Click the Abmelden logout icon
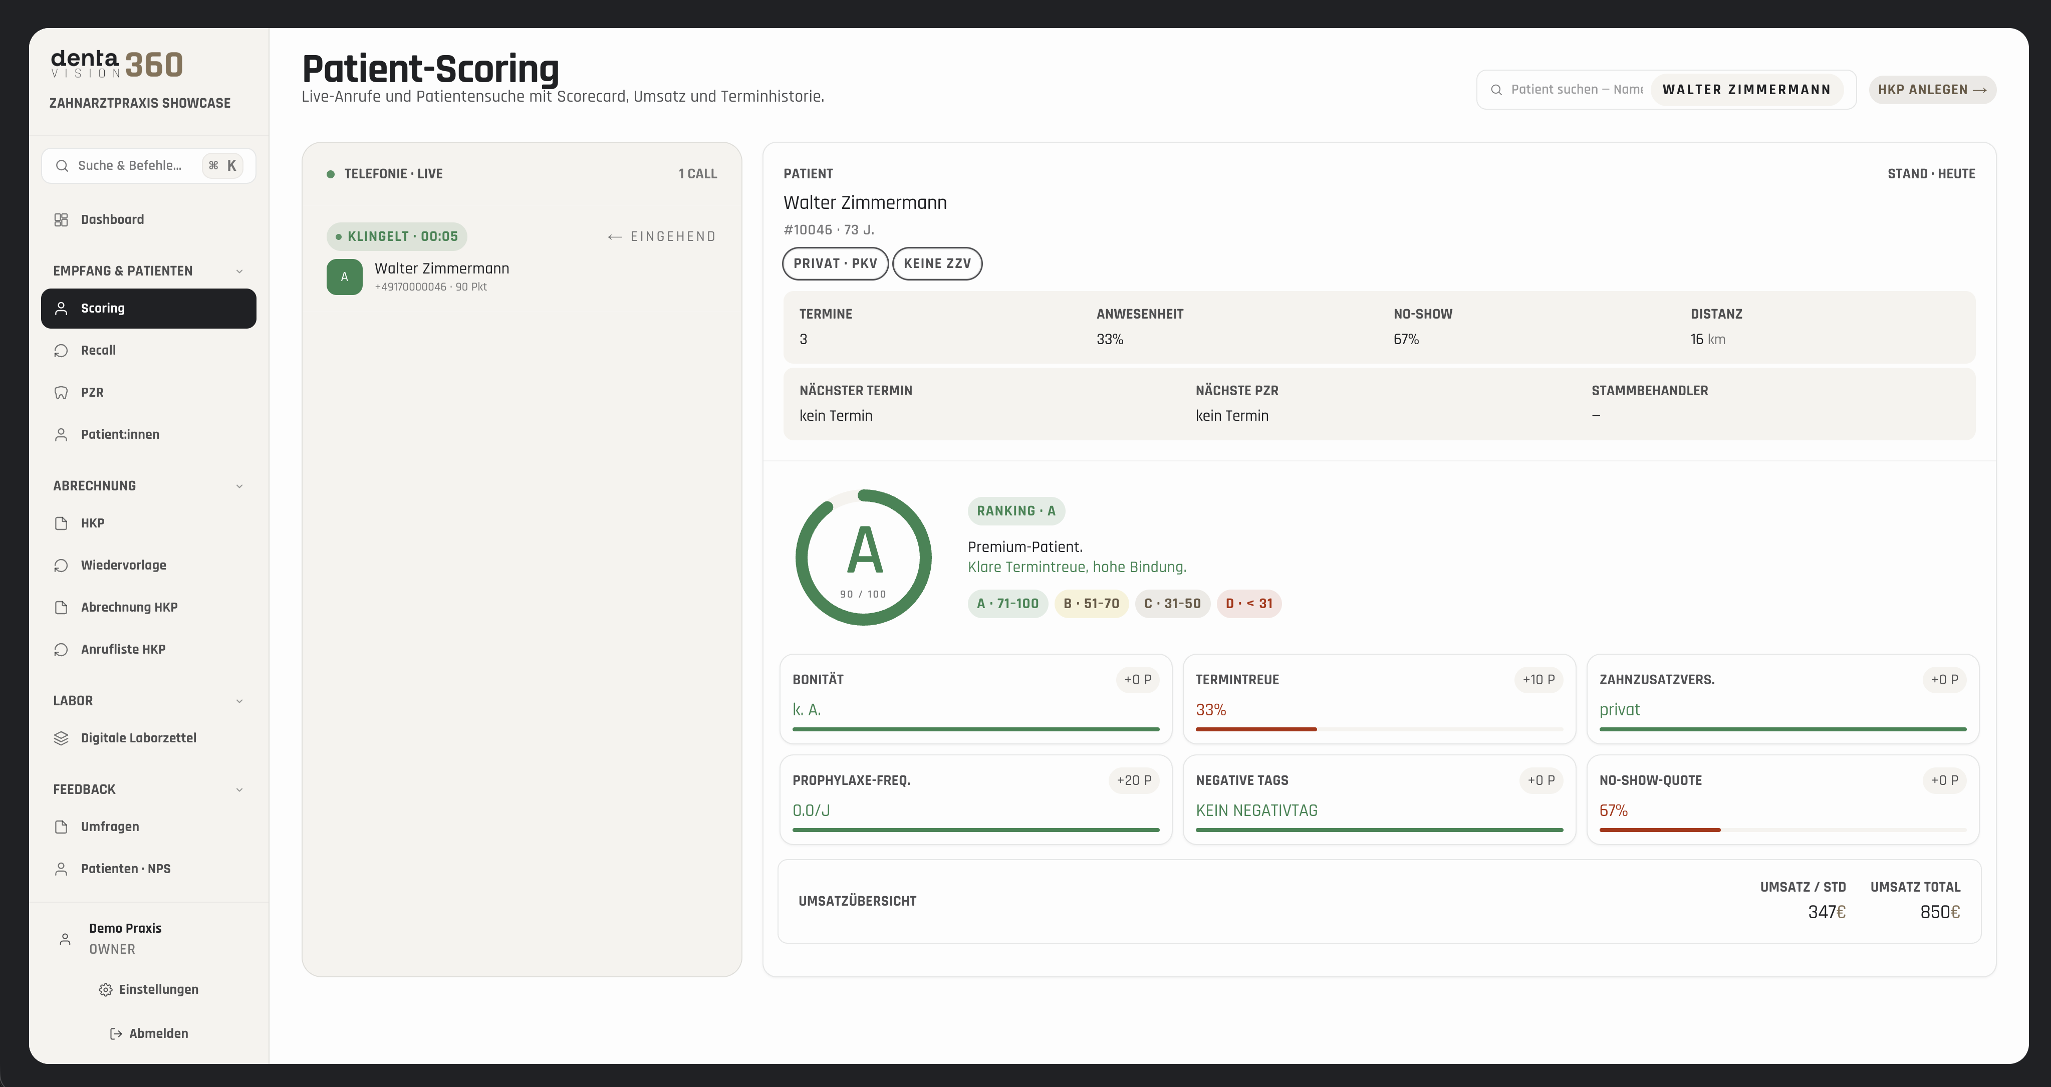Image resolution: width=2051 pixels, height=1087 pixels. tap(115, 1033)
